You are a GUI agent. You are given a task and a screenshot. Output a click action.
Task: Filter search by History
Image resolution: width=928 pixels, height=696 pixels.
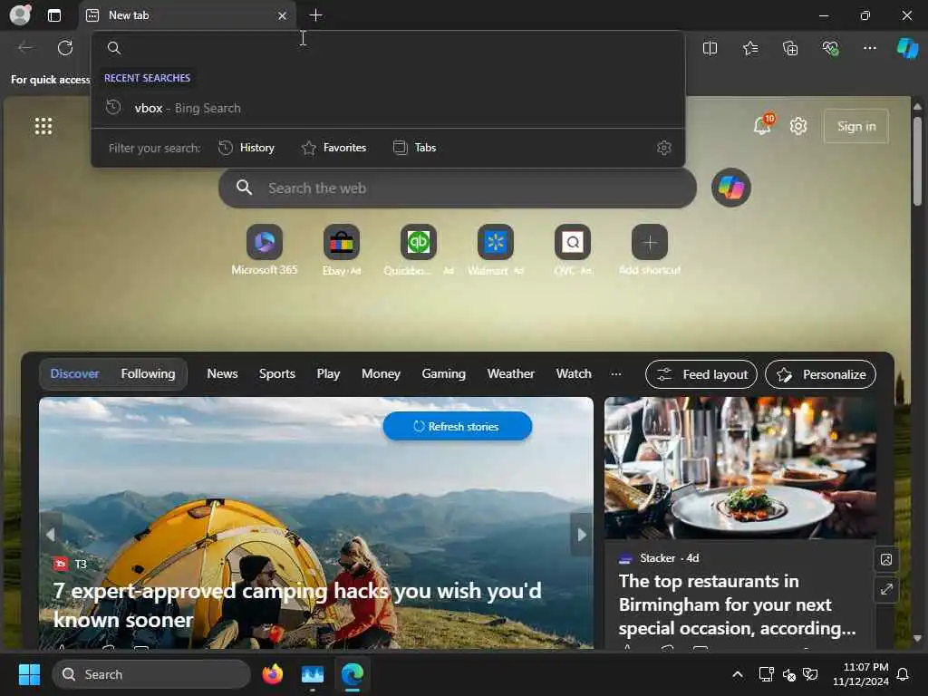pos(246,148)
